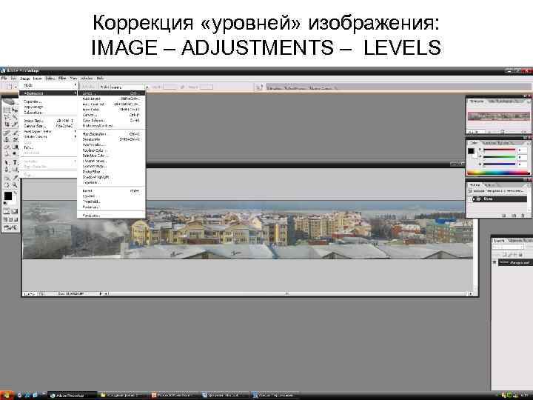Select the Horizontal Type tool
Viewport: 533px width, 400px height.
[x=15, y=162]
